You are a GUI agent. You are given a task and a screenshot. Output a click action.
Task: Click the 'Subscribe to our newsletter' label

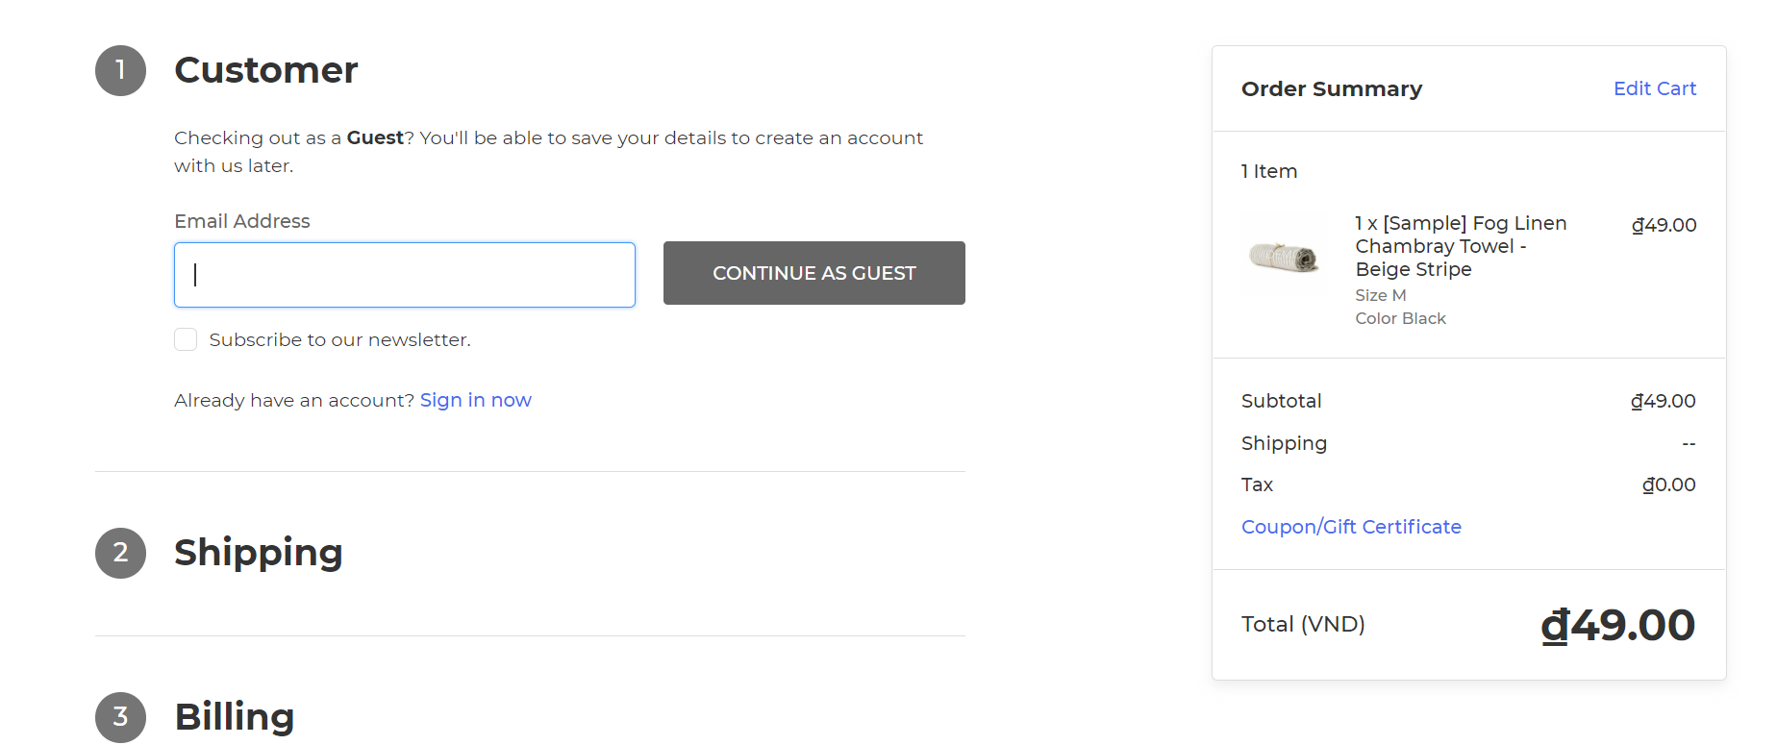tap(339, 339)
